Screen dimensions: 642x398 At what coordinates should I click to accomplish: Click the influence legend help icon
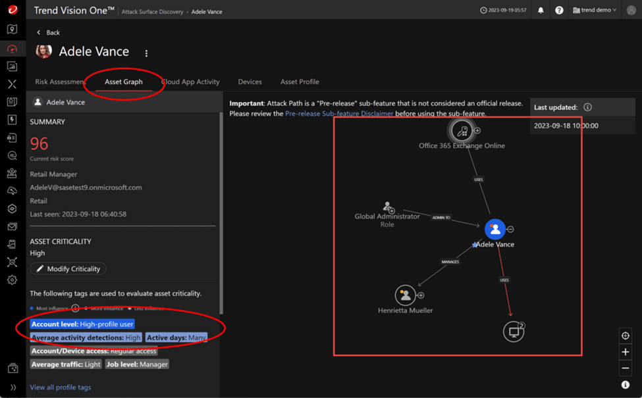click(75, 308)
